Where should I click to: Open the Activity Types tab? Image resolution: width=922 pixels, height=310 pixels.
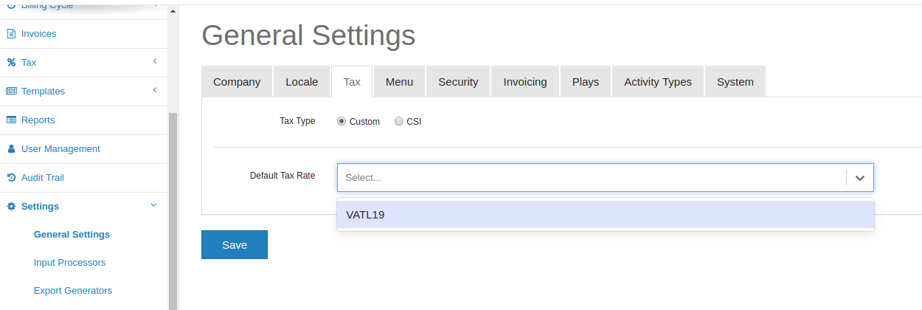658,82
